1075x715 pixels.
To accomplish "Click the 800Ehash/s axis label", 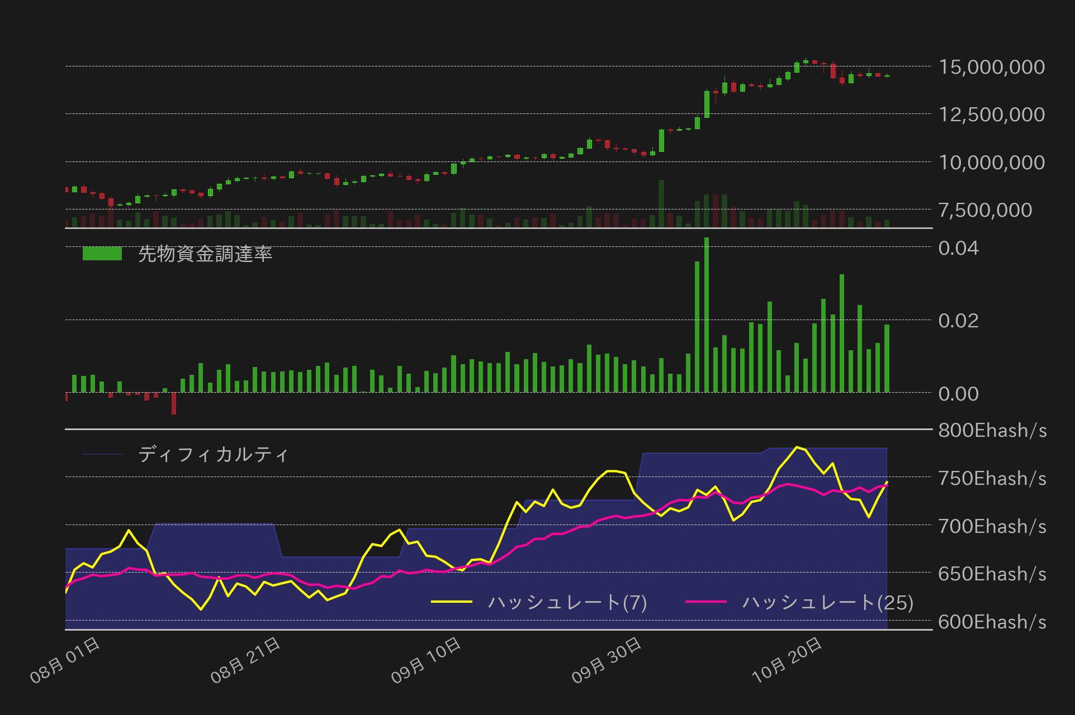I will click(992, 430).
